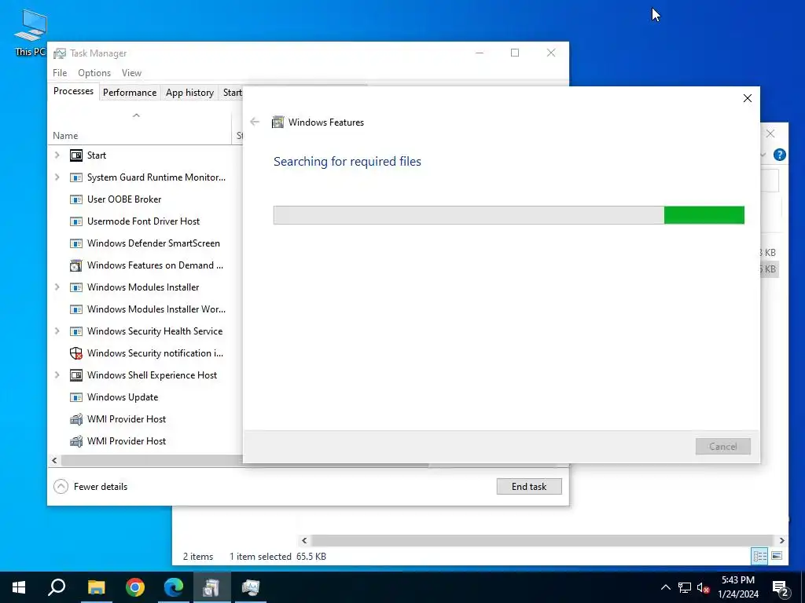Click the Task Manager horizontal scrollbar left arrow

tap(54, 460)
